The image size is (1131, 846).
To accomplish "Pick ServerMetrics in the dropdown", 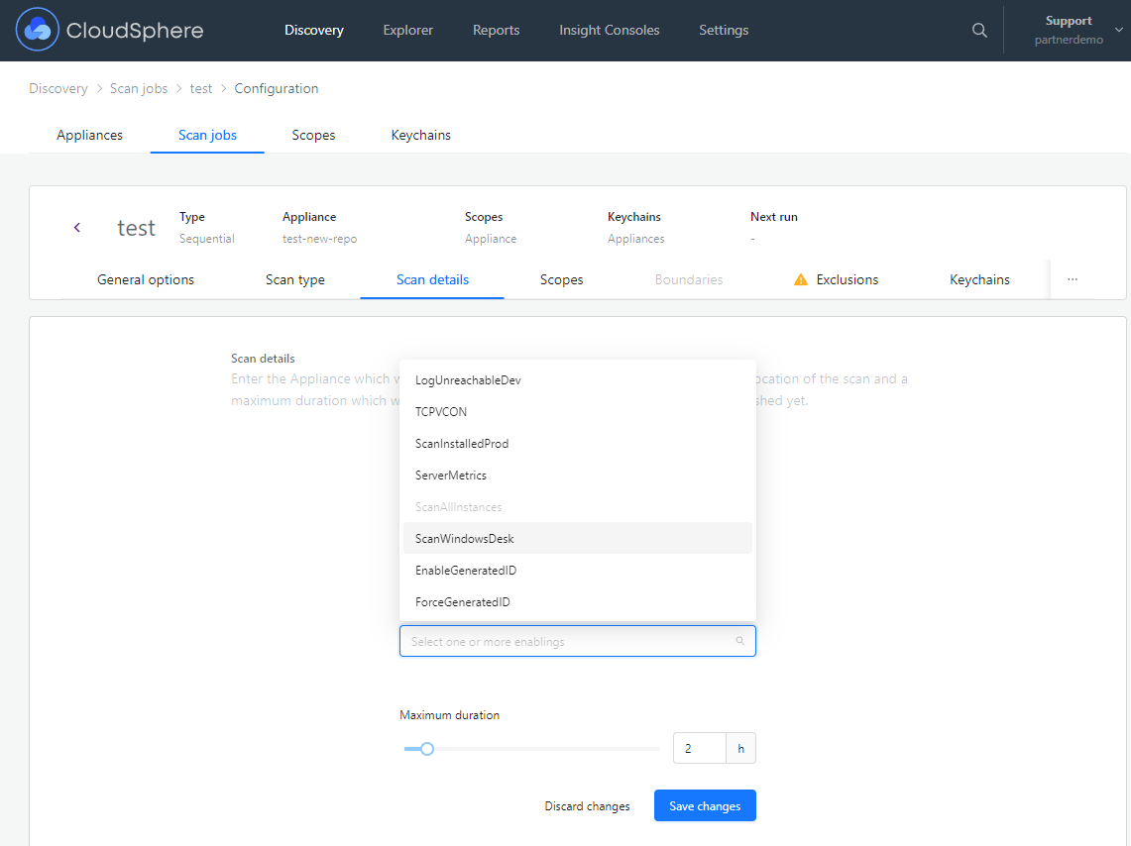I will (x=577, y=475).
